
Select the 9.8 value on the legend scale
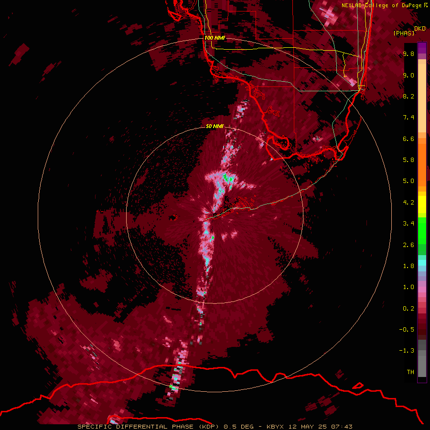[408, 54]
